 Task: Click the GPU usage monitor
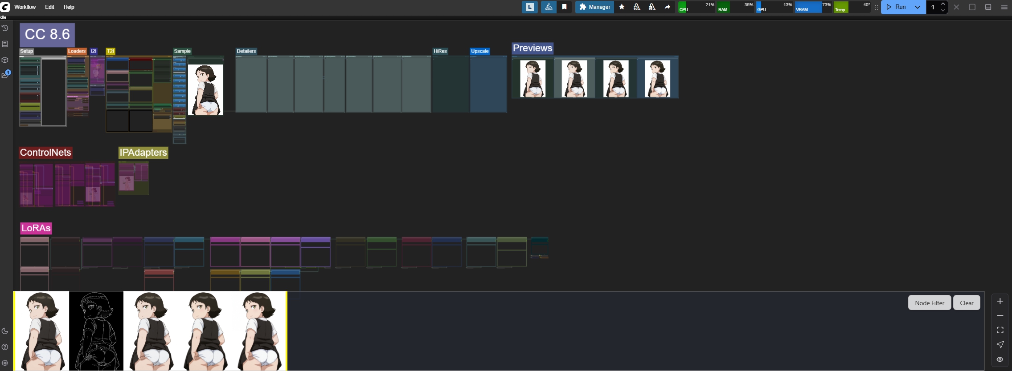[774, 7]
